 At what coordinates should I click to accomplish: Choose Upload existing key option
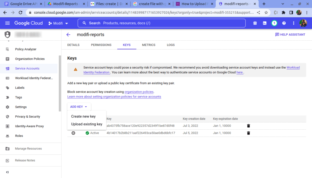pyautogui.click(x=87, y=124)
